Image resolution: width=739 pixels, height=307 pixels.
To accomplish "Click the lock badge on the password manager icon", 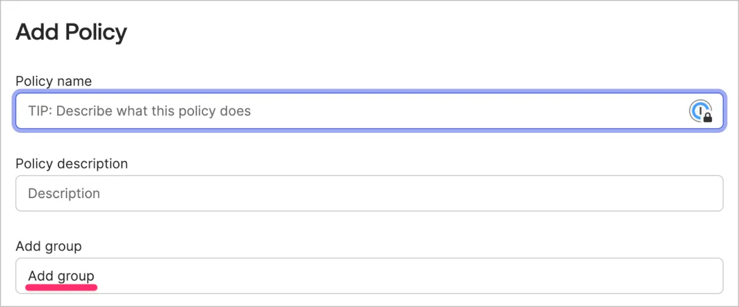I will click(x=708, y=117).
